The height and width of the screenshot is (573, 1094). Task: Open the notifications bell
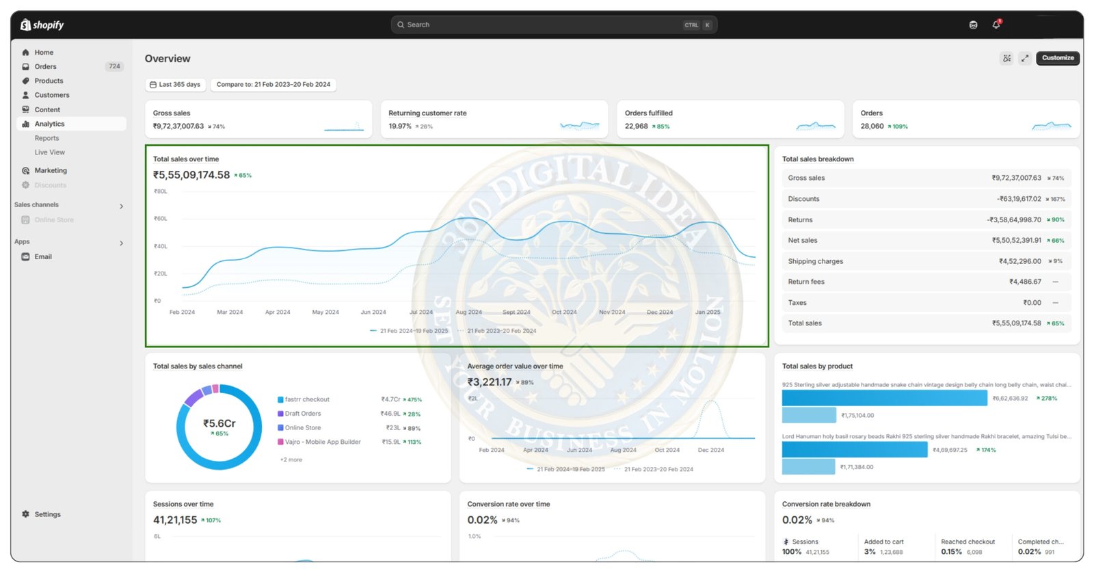point(996,25)
